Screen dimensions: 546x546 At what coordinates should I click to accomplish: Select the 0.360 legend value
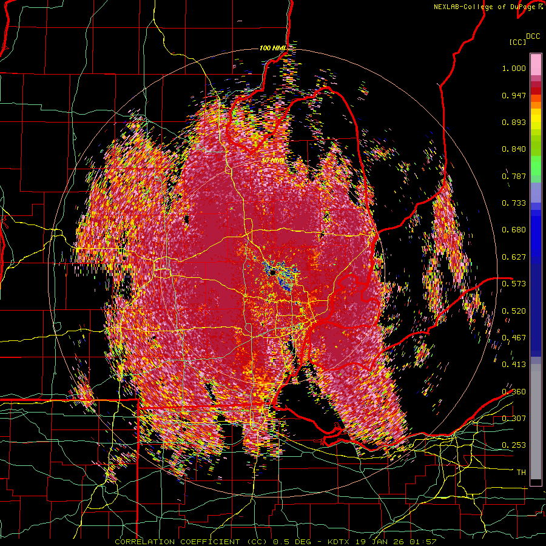514,392
